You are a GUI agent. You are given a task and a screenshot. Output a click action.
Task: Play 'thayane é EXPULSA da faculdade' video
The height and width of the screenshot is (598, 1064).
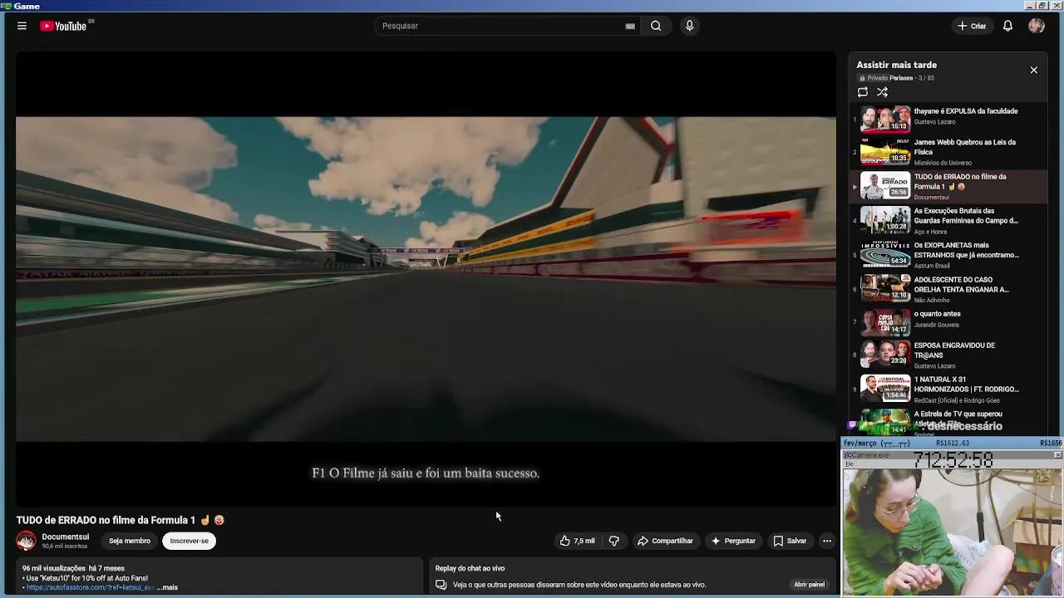[x=965, y=111]
